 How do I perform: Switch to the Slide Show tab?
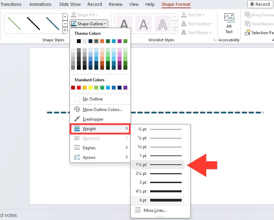(70, 4)
